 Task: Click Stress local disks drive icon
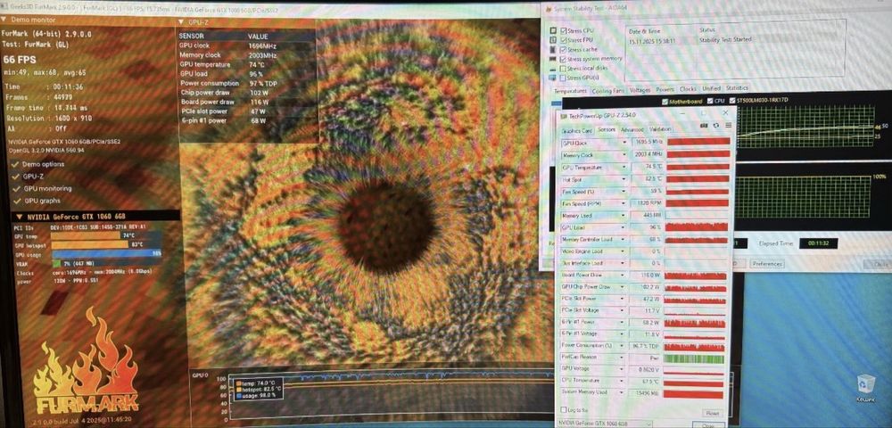pyautogui.click(x=553, y=68)
